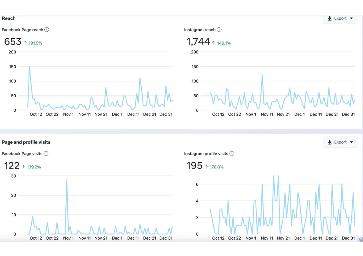Click the download icon on the Reach Export button
The width and height of the screenshot is (363, 256).
tap(330, 18)
